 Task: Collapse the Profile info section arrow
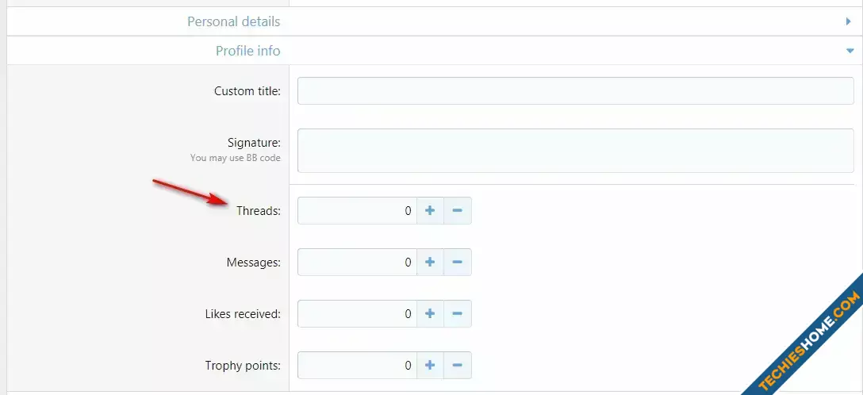849,51
